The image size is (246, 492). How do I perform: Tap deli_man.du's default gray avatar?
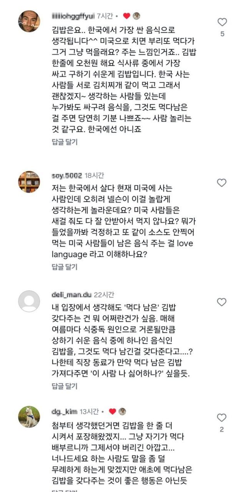[29, 301]
